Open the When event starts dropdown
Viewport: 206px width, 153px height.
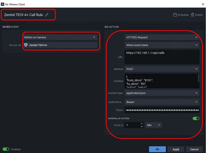tap(162, 45)
